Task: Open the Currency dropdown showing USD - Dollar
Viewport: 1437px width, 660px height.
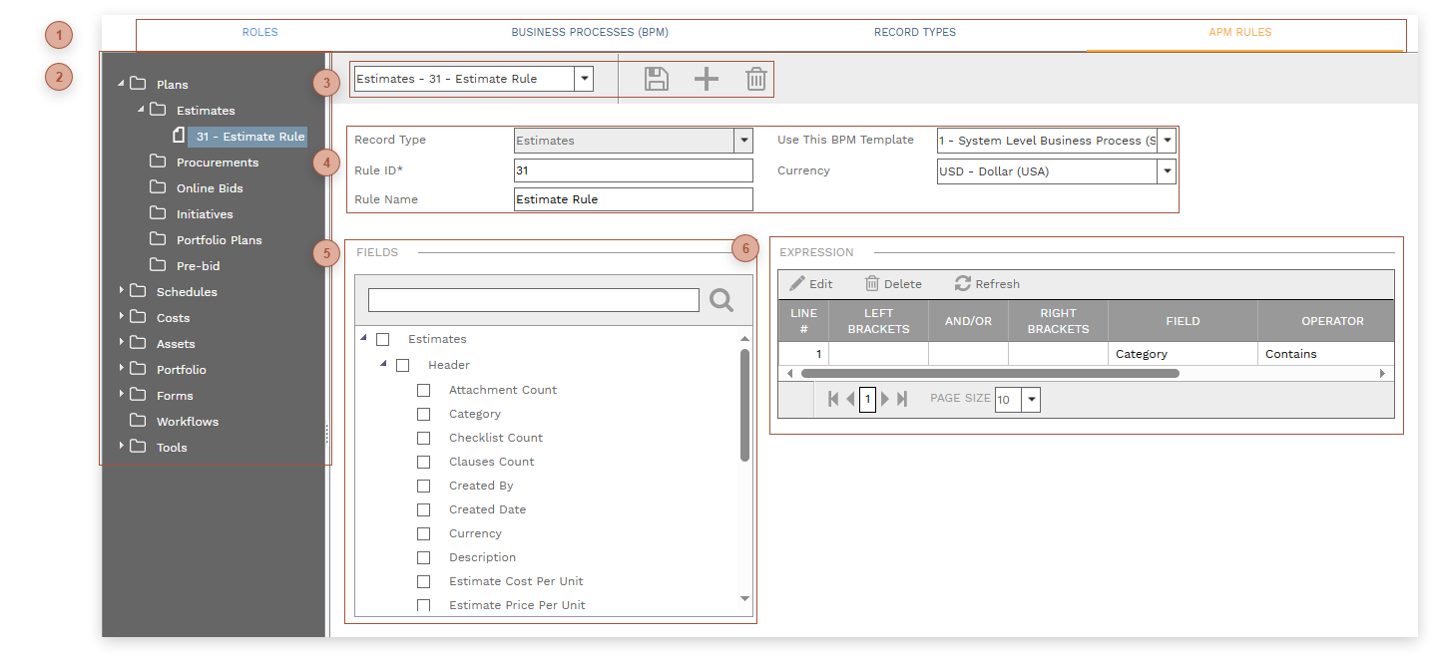Action: [1166, 170]
